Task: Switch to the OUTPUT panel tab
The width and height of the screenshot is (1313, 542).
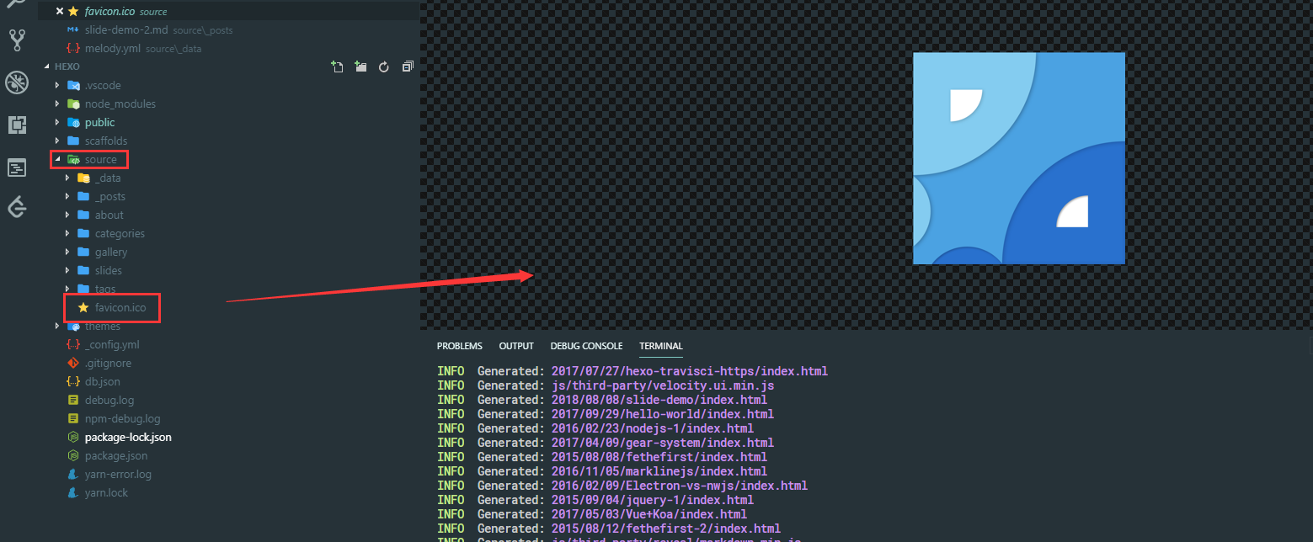Action: tap(516, 346)
